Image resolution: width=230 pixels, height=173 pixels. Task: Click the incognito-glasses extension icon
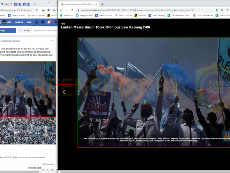pyautogui.click(x=43, y=10)
